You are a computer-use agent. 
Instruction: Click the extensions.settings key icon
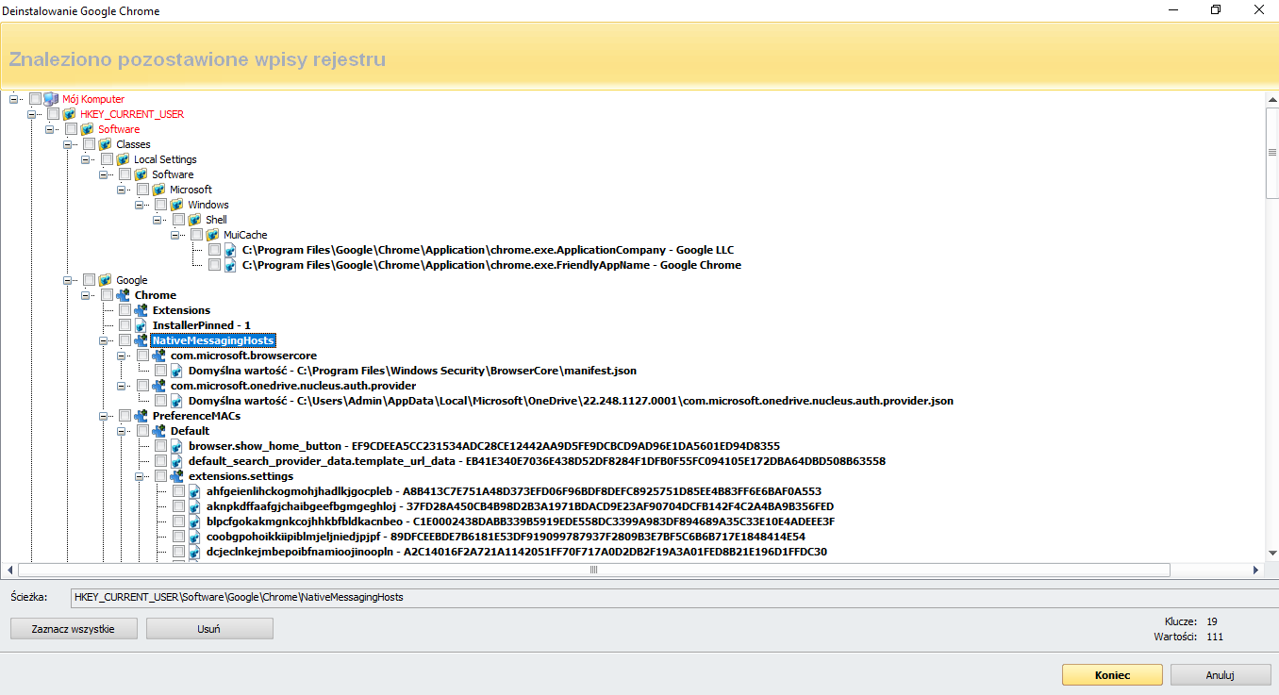[x=176, y=476]
